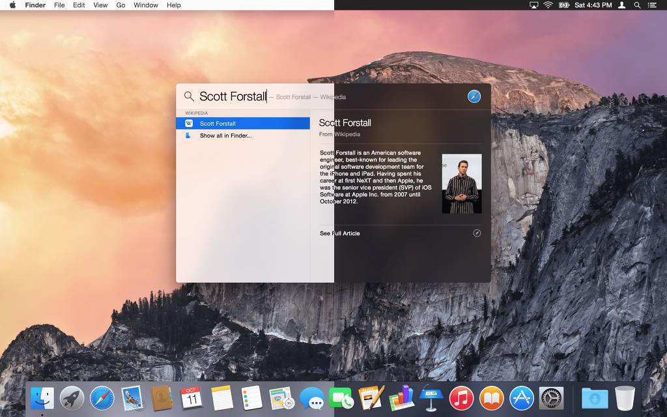Toggle Spotlight via menu bar magnifier

[x=638, y=5]
